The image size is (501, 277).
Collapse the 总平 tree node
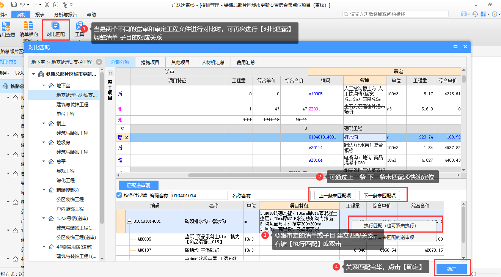(44, 162)
